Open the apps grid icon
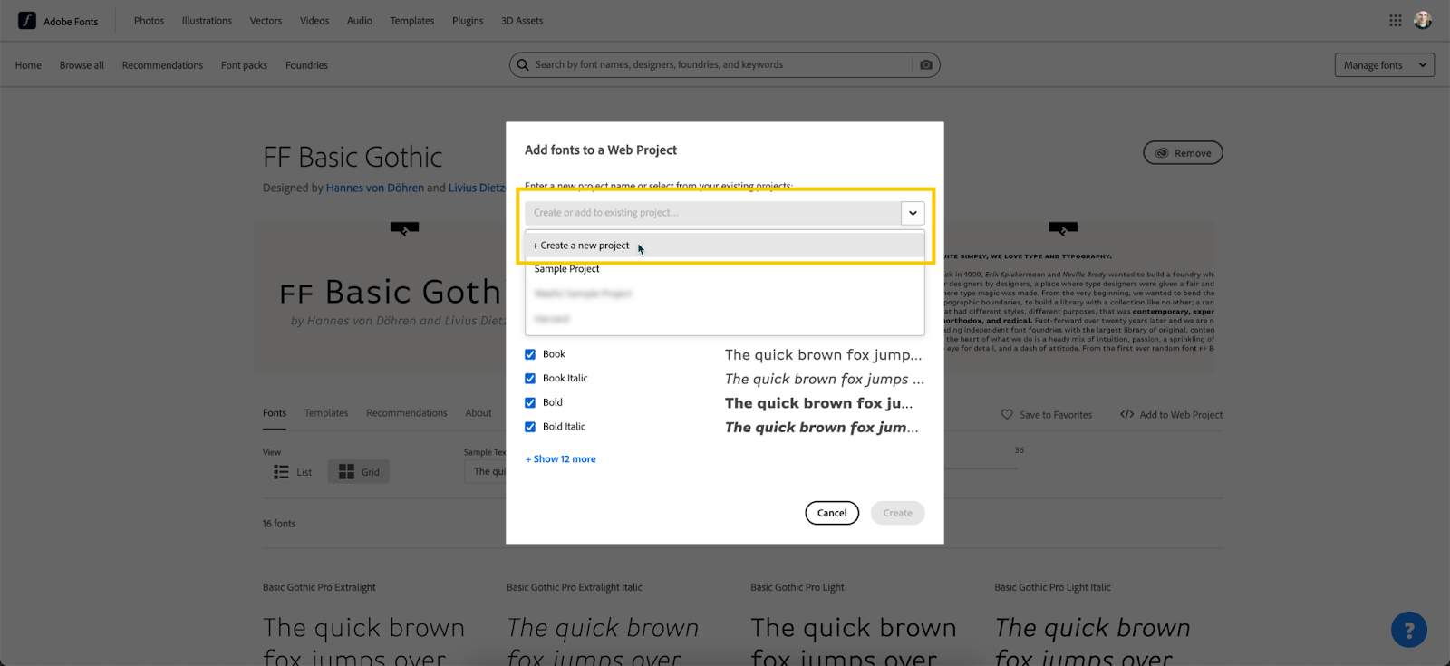Screen dimensions: 1450x666 tap(1396, 21)
